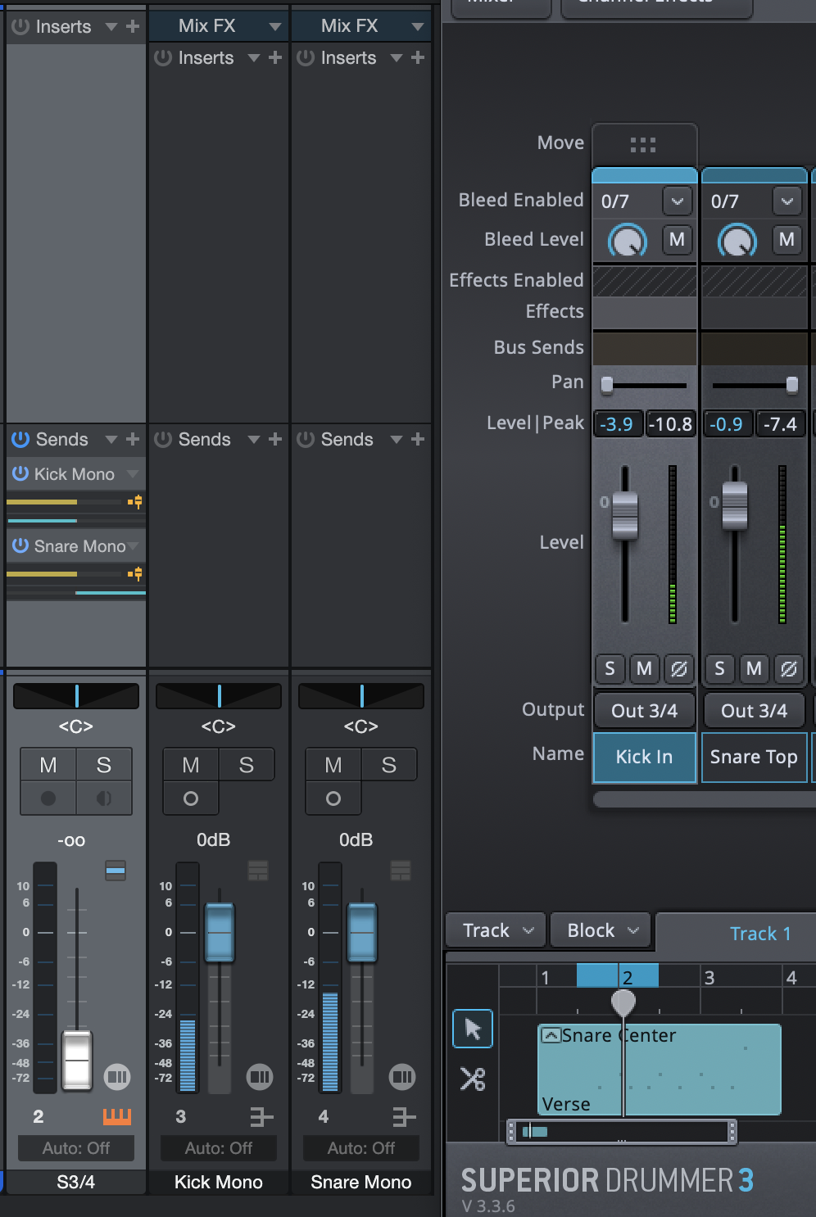Switch to the Track 1 tab
816x1217 pixels.
pos(759,934)
